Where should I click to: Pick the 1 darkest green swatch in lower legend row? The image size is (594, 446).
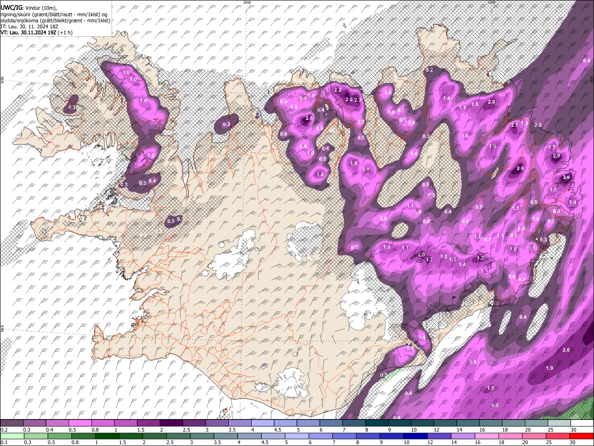click(x=107, y=436)
